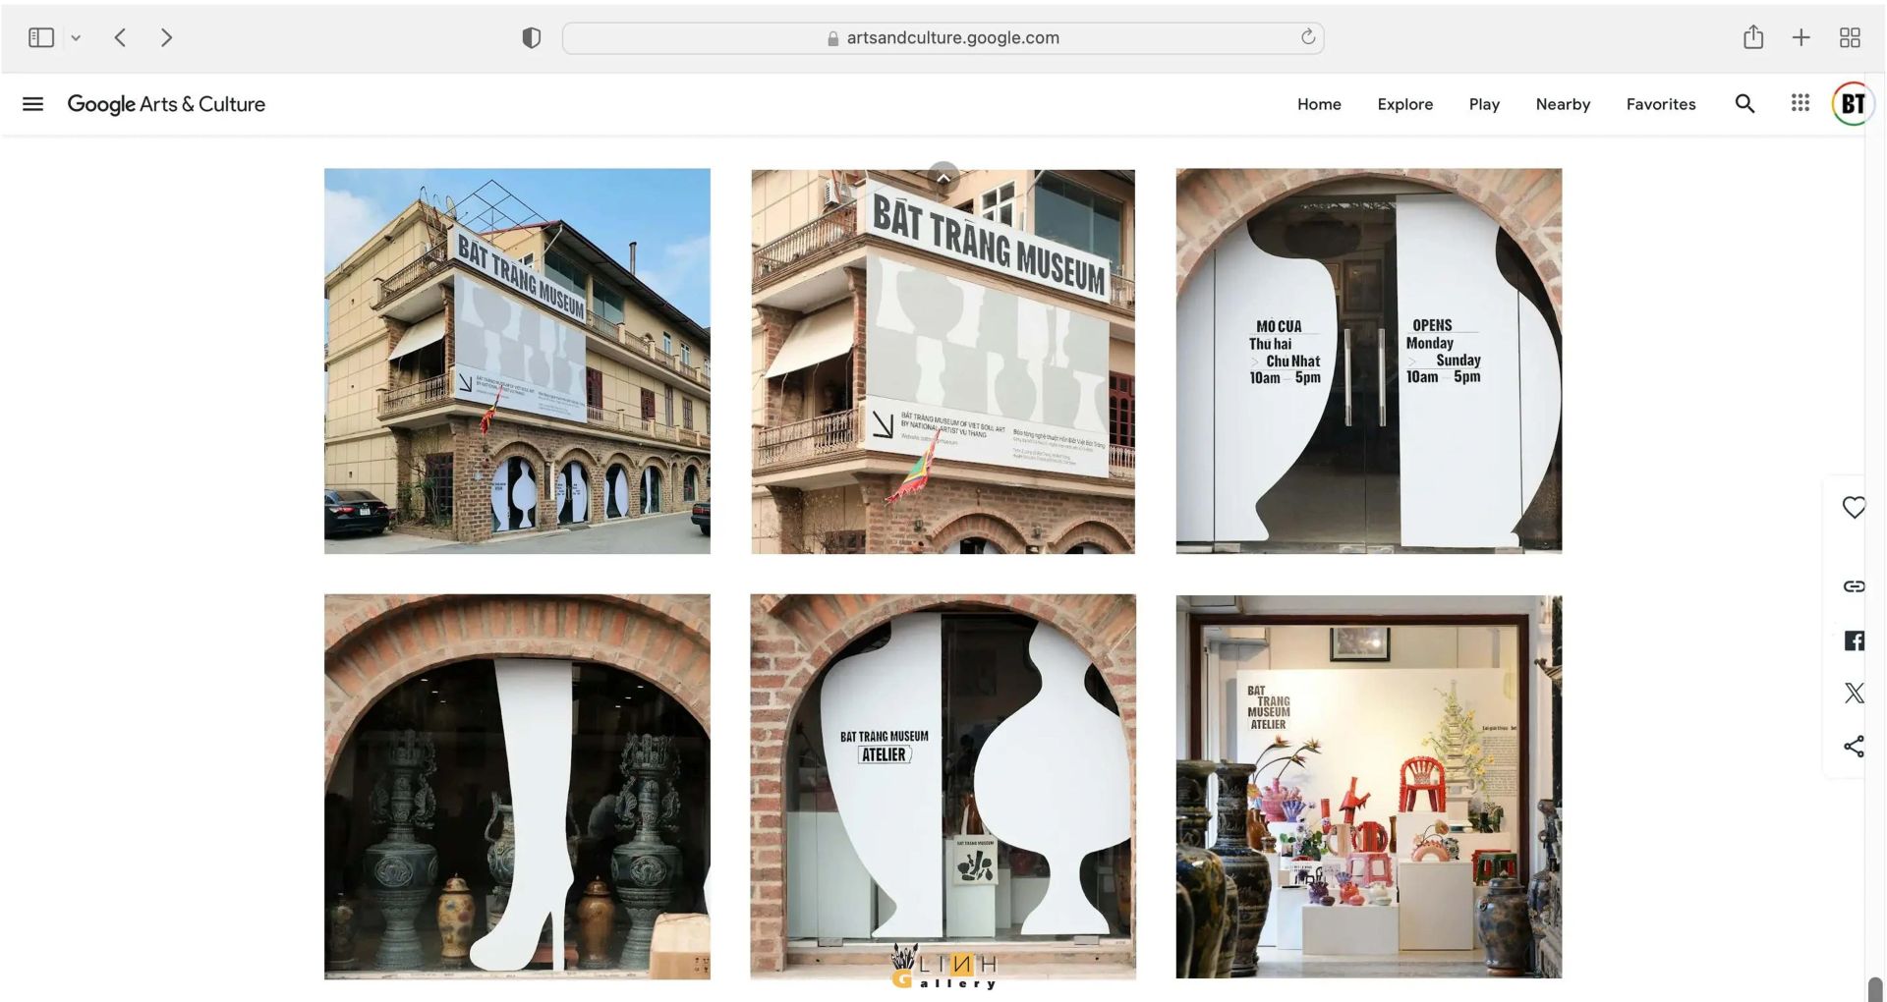Share this page on X
Image resolution: width=1887 pixels, height=1002 pixels.
coord(1854,694)
